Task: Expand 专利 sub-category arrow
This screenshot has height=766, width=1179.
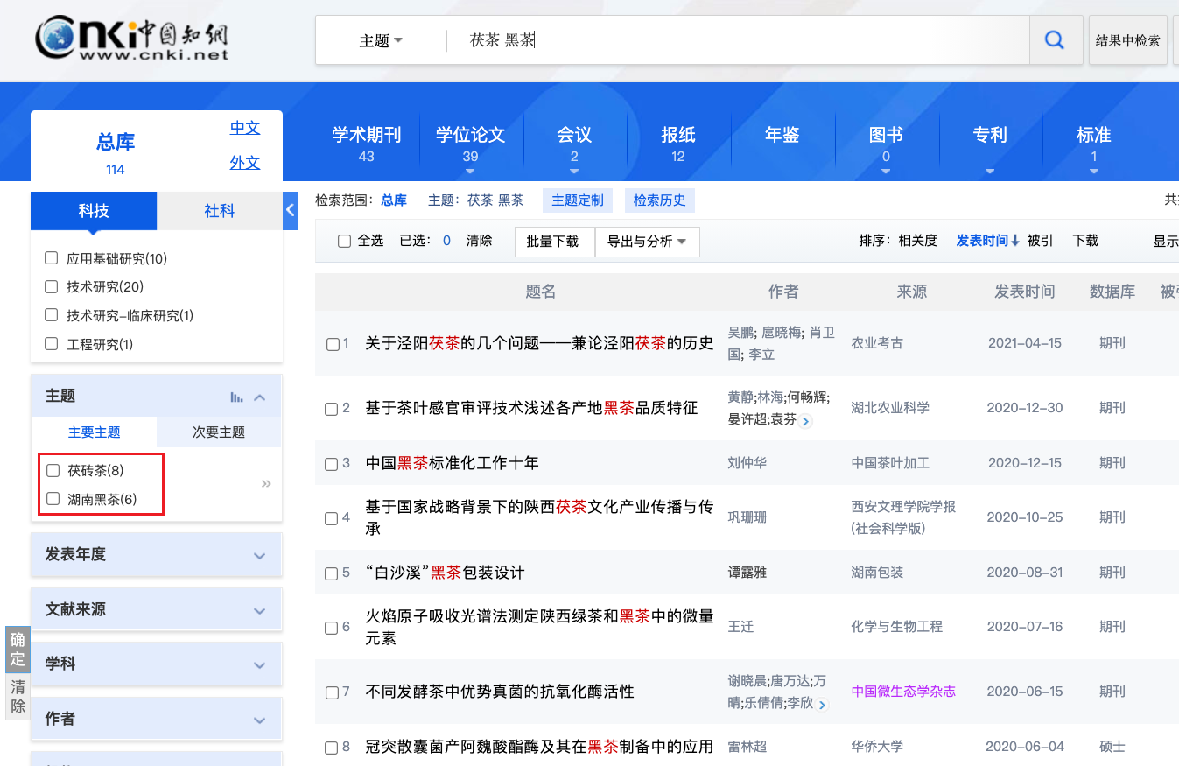Action: tap(990, 172)
